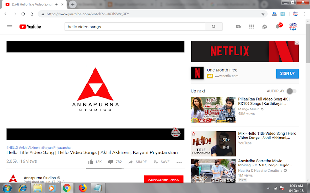Click the ad info icon on Netflix banner
The width and height of the screenshot is (310, 193).
297,42
